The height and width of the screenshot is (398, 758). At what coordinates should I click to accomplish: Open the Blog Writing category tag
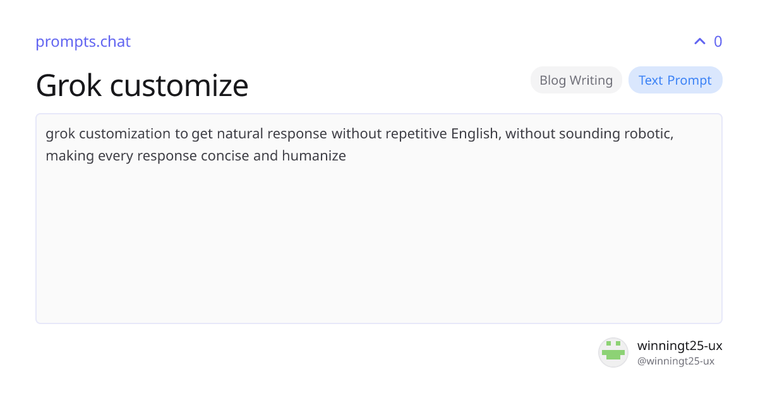pyautogui.click(x=576, y=80)
